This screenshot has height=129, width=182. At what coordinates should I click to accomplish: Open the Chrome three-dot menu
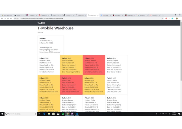tap(180, 19)
